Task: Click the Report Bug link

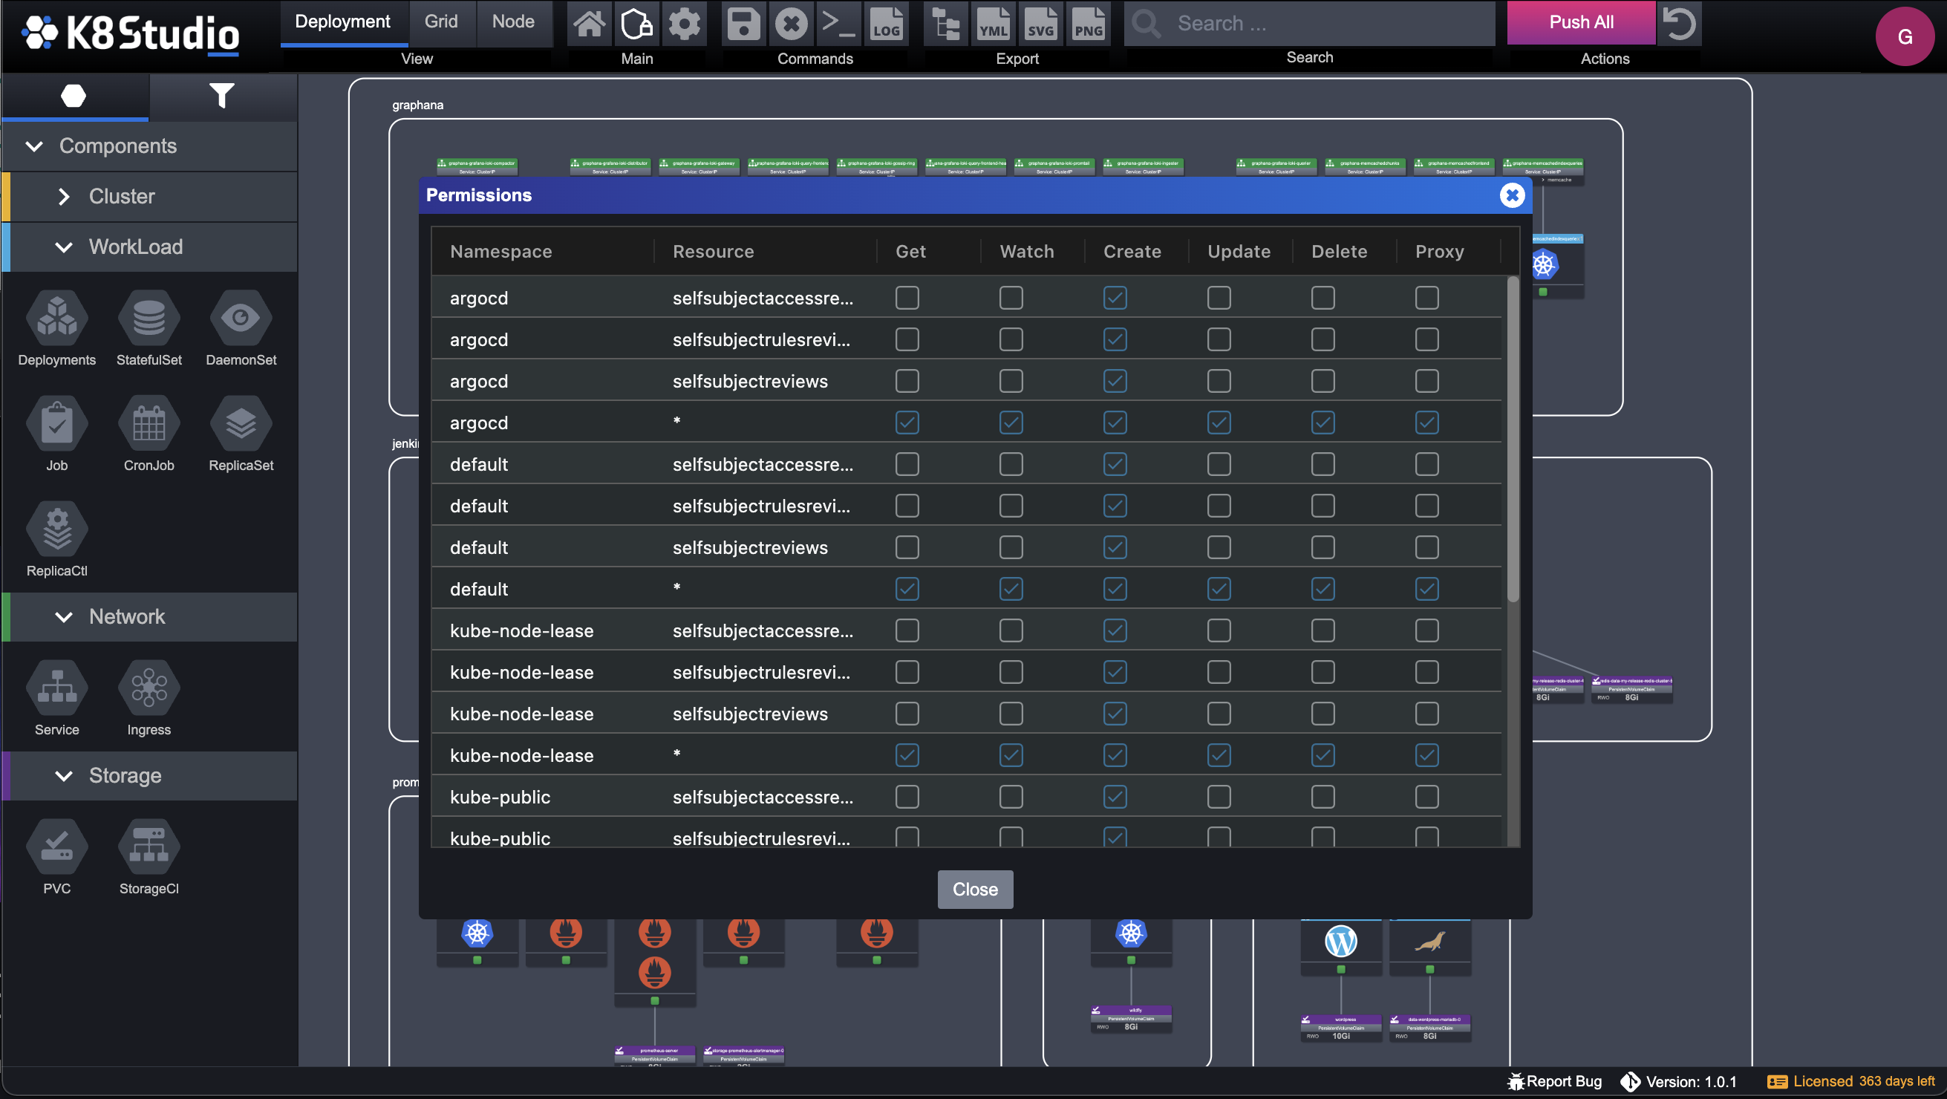Action: (x=1556, y=1082)
